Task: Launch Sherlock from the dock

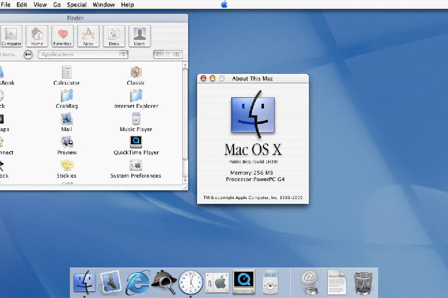Action: pos(164,281)
